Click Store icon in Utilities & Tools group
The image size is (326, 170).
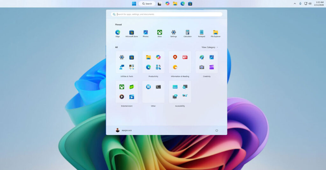(131, 57)
